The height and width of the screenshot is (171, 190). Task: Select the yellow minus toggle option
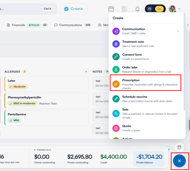tap(159, 9)
